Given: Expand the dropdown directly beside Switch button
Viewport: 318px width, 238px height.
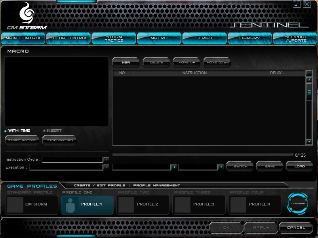Looking at the screenshot, I should pos(221,167).
